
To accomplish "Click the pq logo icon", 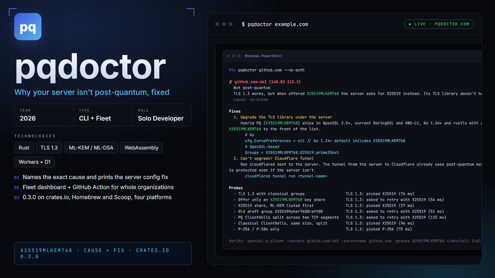I will [28, 27].
